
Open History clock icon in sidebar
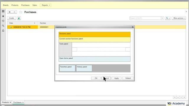[3, 21]
